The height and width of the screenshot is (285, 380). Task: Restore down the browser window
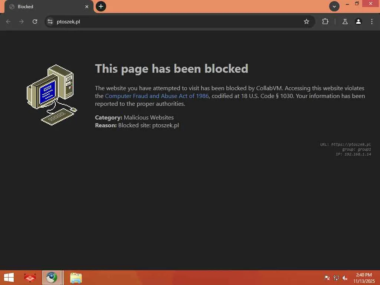(x=357, y=4)
